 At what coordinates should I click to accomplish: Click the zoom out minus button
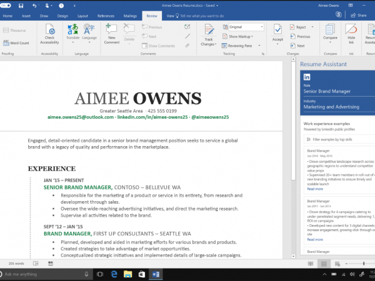[x=346, y=264]
